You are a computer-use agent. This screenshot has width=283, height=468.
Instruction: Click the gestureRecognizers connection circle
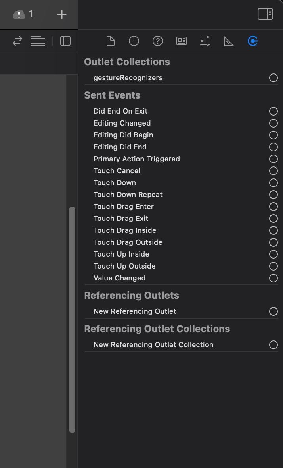pos(273,78)
